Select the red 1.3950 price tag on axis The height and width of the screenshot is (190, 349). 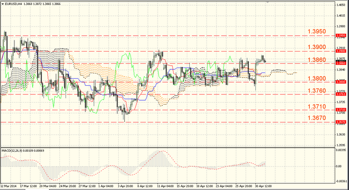(x=341, y=36)
